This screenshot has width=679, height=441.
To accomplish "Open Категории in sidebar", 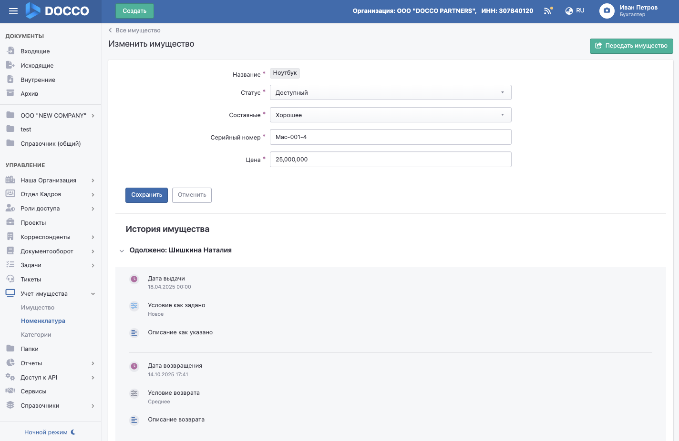I will point(36,335).
